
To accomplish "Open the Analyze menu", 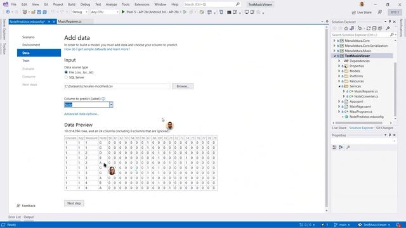I will (x=111, y=4).
